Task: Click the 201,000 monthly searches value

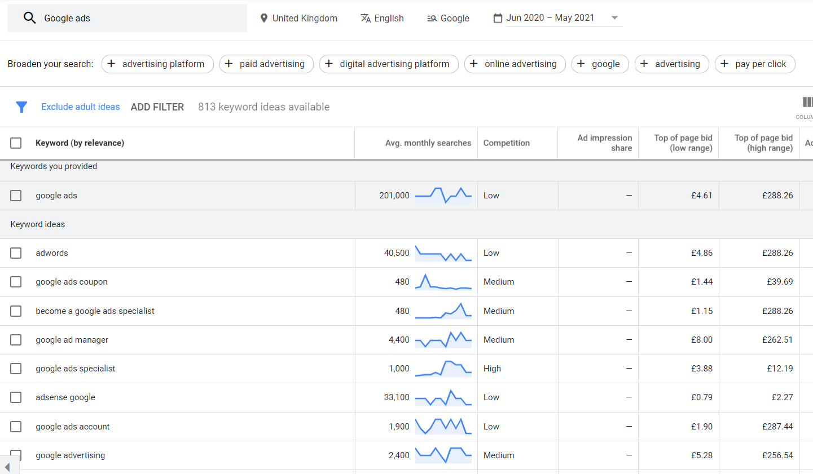Action: pos(394,196)
